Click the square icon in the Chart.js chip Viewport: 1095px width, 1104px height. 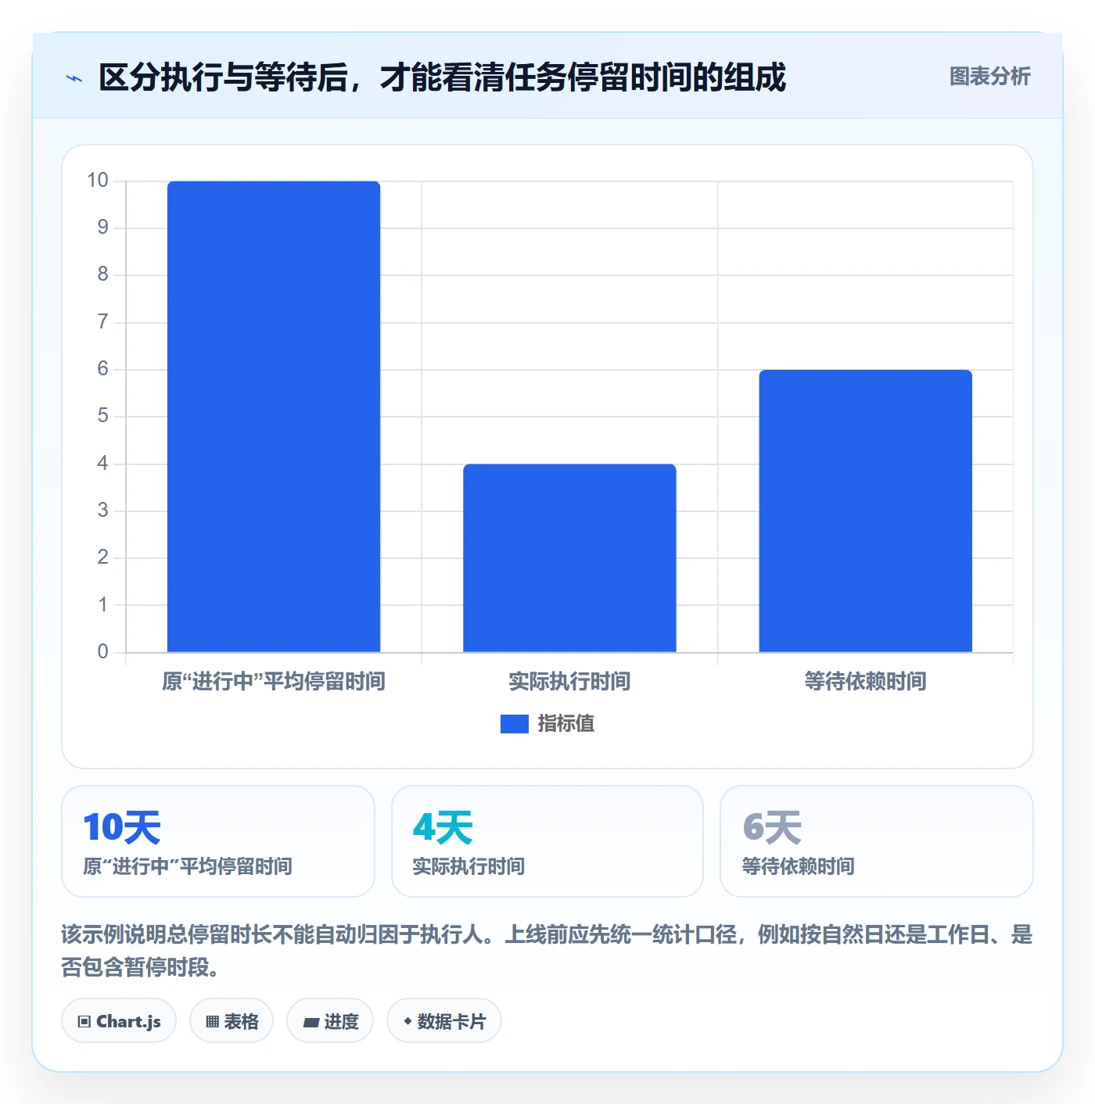tap(84, 1021)
